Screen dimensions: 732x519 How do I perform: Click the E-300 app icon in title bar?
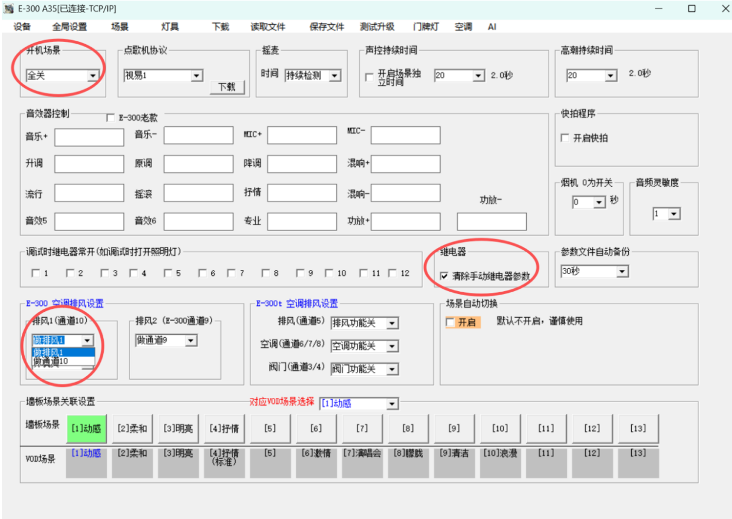point(8,9)
